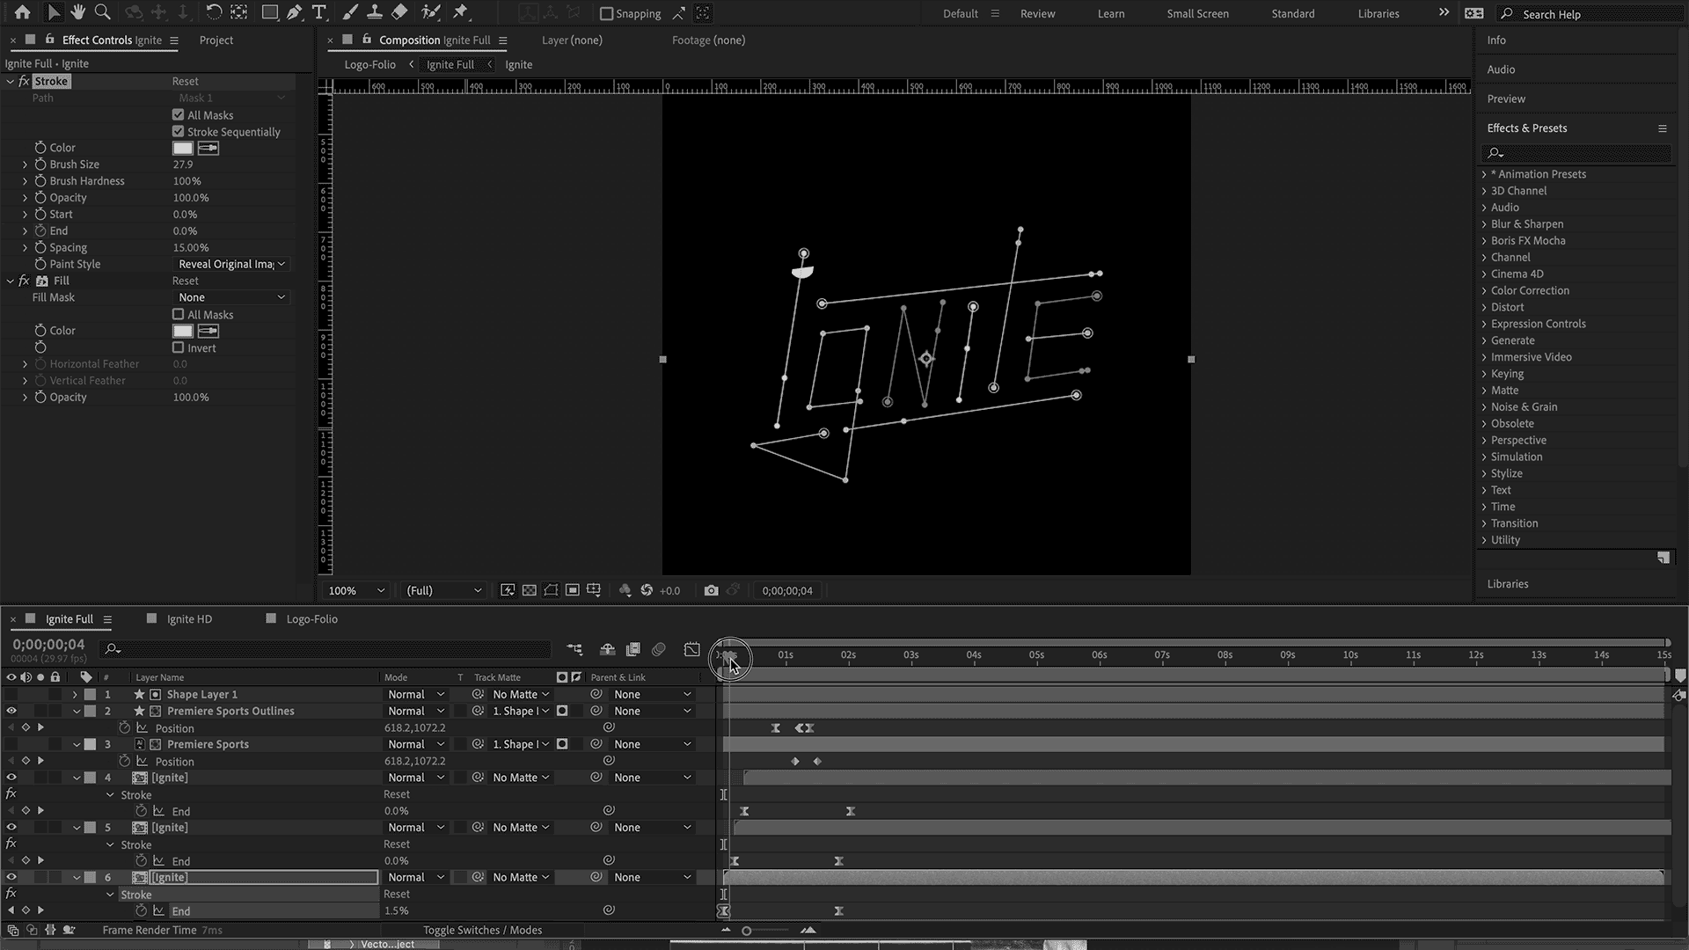The height and width of the screenshot is (950, 1689).
Task: Enable the Fill Invert checkbox
Action: (179, 347)
